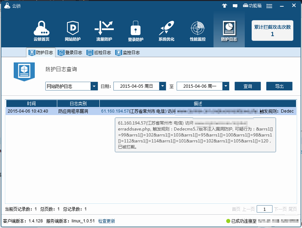Open the start date 2015-04-05 dropdown
302x228 pixels.
(162, 86)
